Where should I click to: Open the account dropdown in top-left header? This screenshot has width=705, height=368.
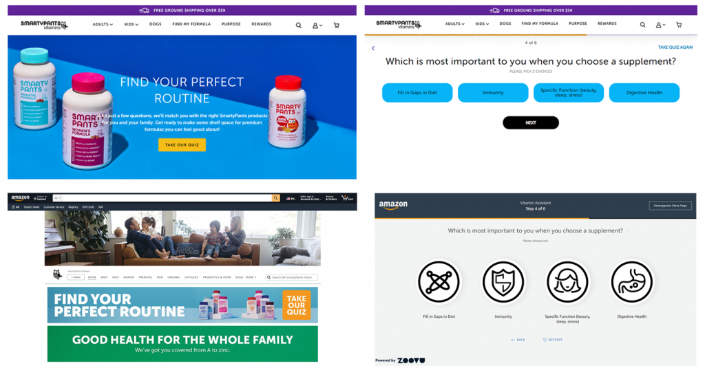point(317,25)
